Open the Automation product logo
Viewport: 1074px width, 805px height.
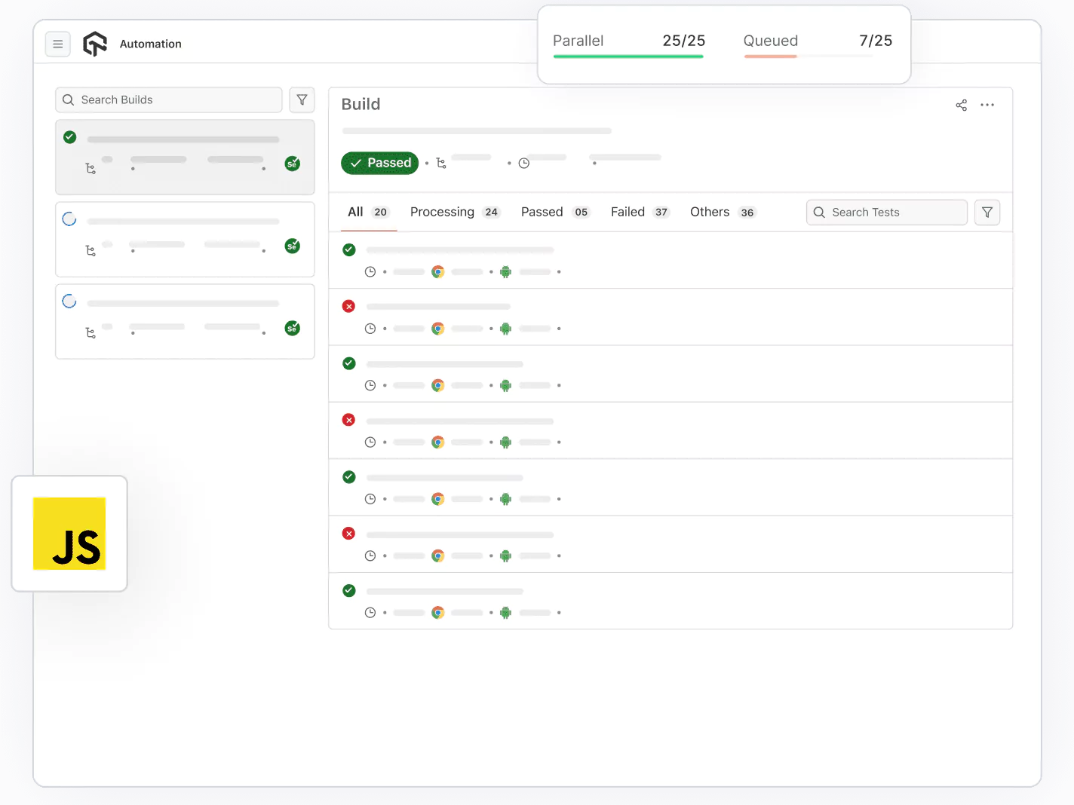95,43
